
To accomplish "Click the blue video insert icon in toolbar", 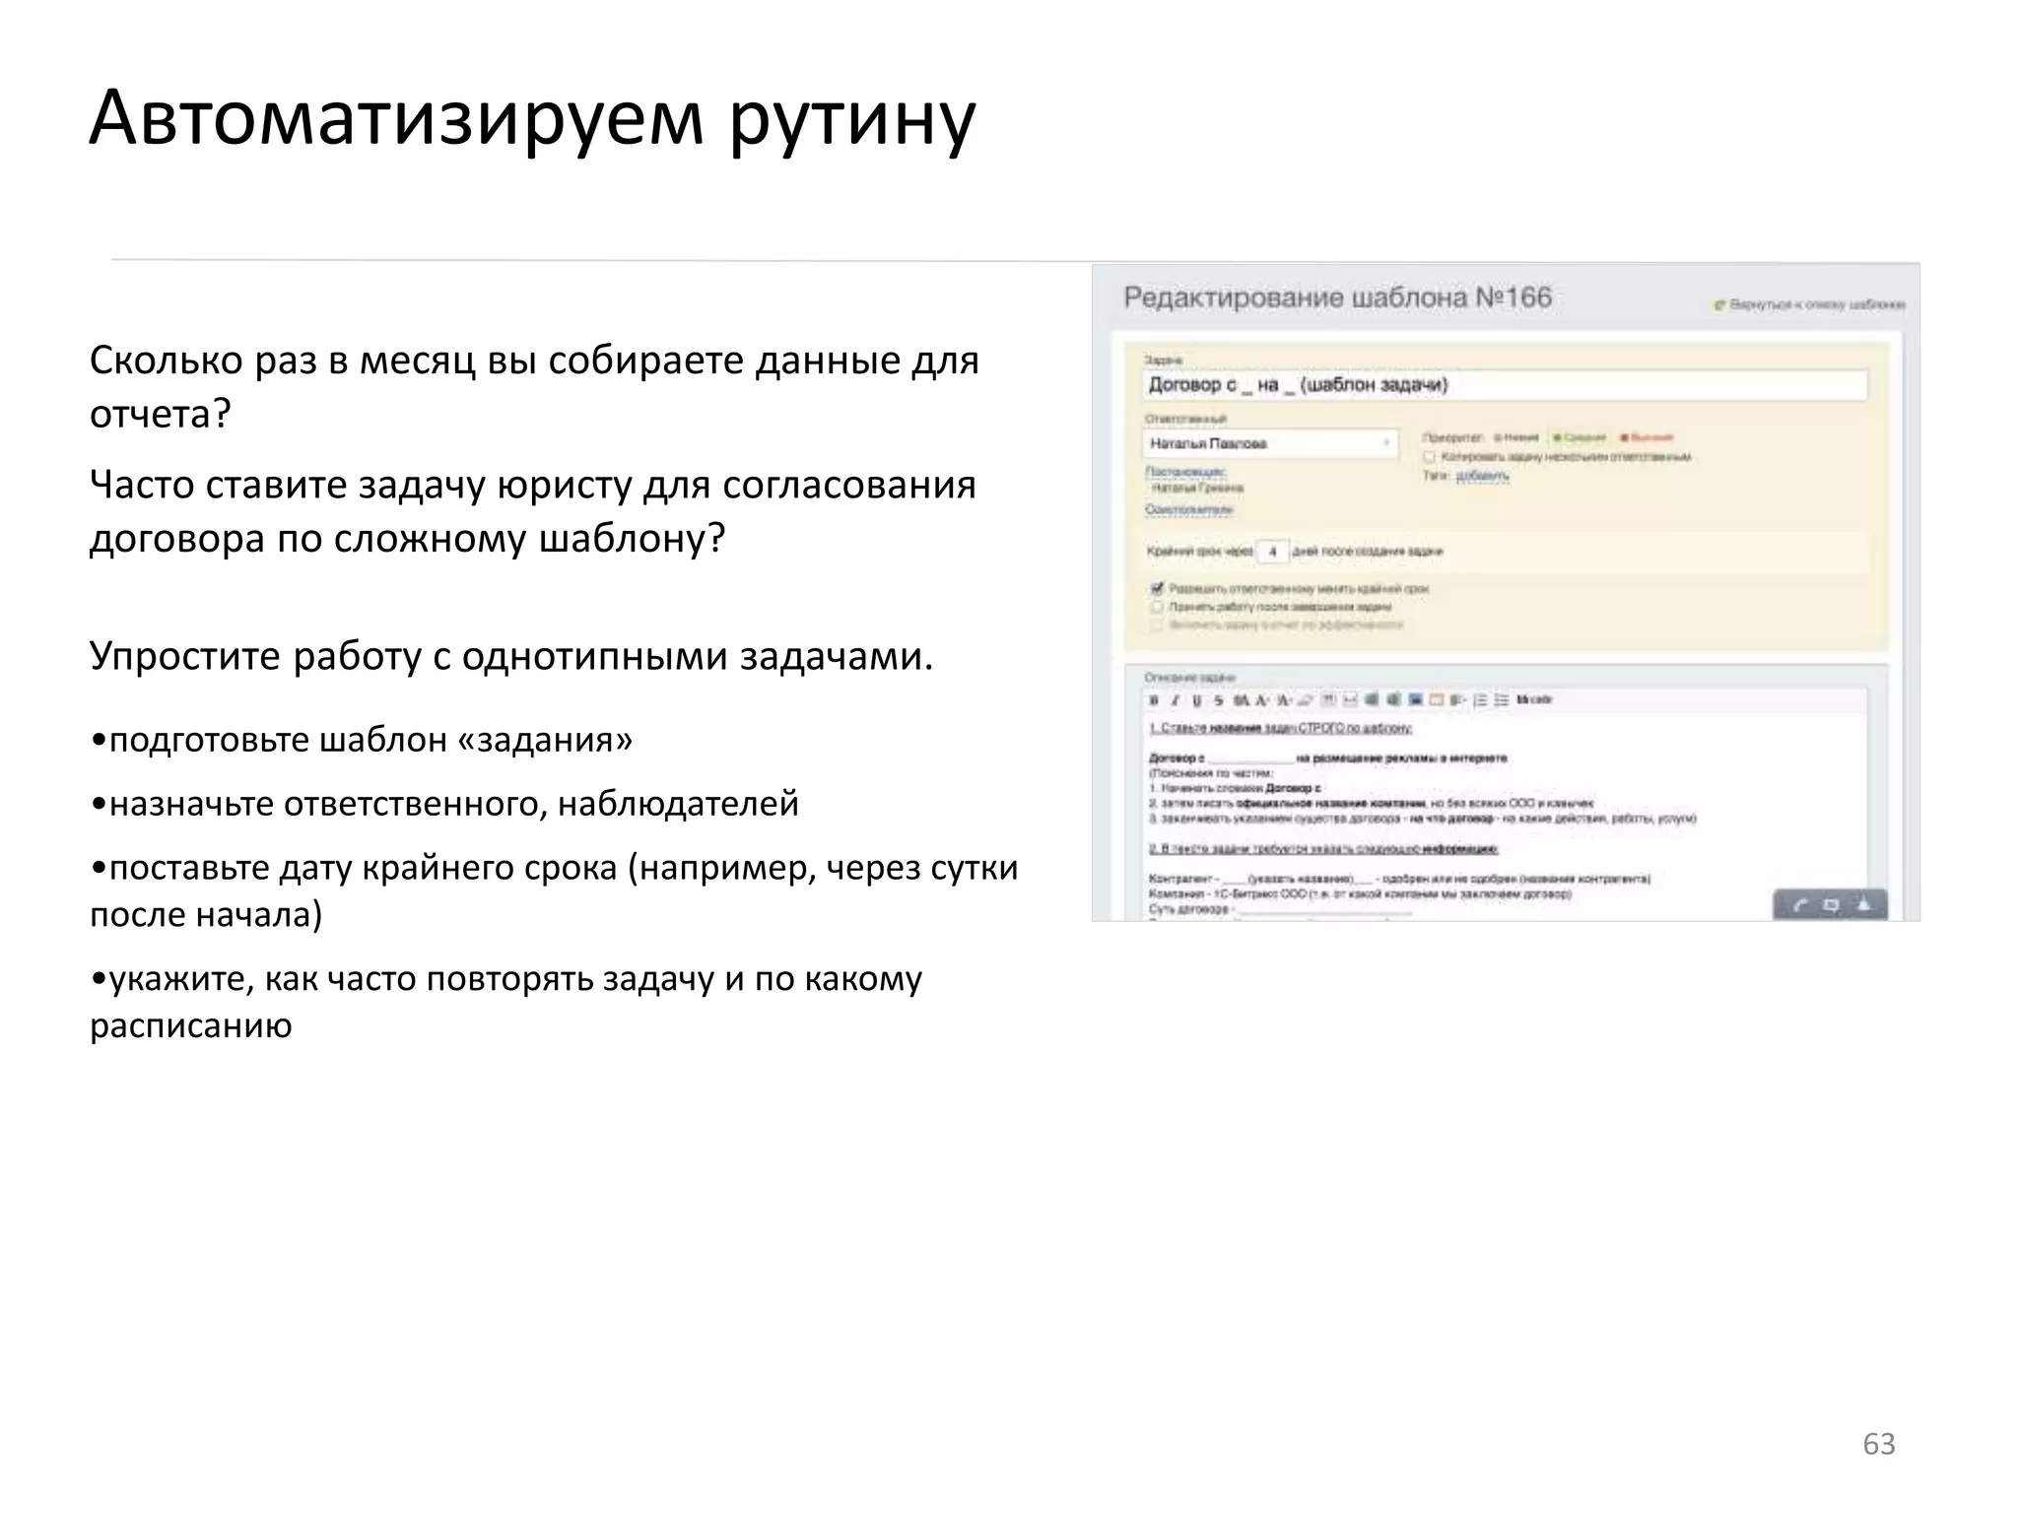I will pyautogui.click(x=1415, y=700).
